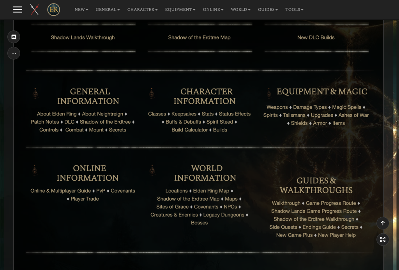Select the TOOLS navigation menu
The height and width of the screenshot is (270, 399).
tap(294, 10)
